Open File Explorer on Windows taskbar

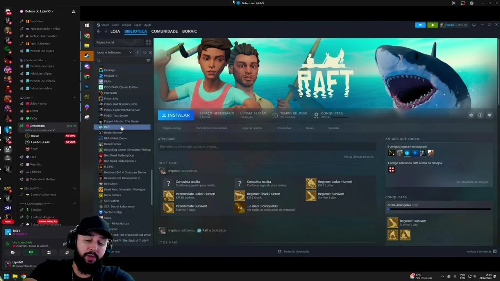pos(15,277)
